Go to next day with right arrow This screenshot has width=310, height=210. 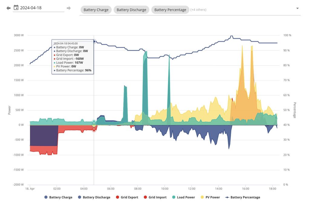69,8
